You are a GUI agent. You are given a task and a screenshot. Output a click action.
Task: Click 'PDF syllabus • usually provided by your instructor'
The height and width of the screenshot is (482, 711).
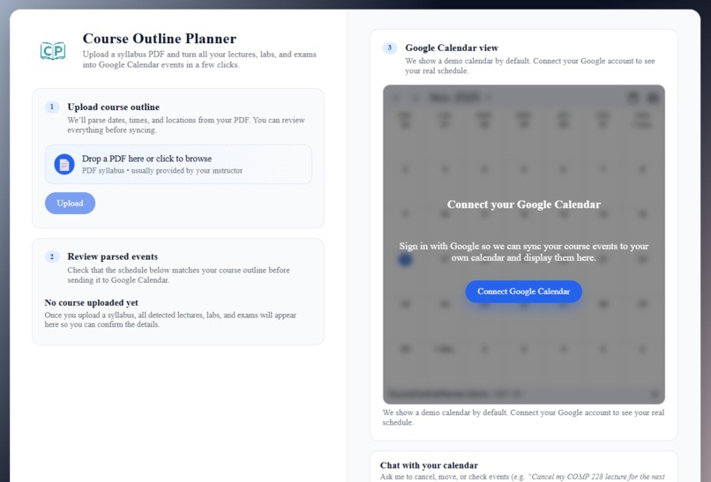162,171
